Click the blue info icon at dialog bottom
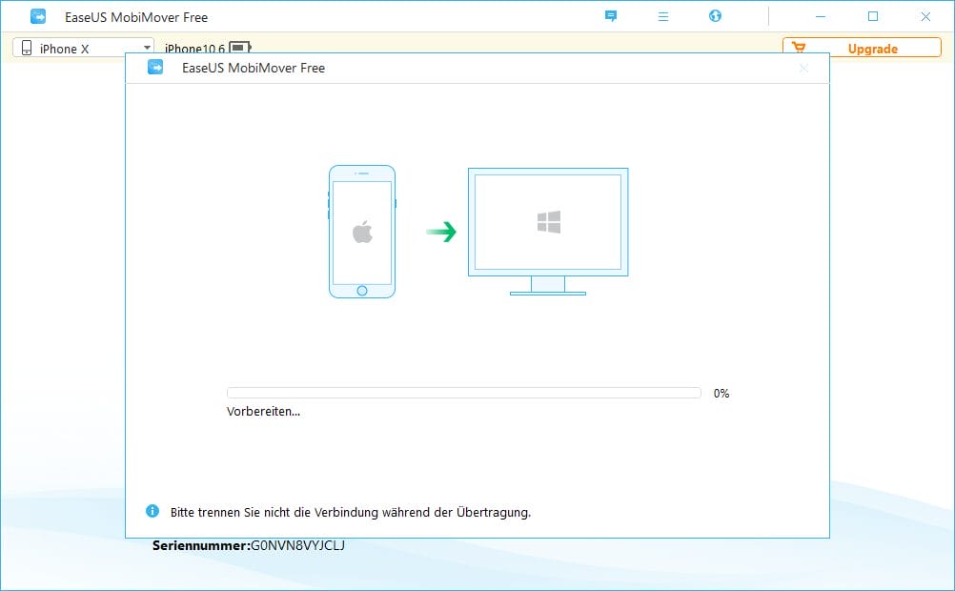The width and height of the screenshot is (955, 591). pos(152,512)
